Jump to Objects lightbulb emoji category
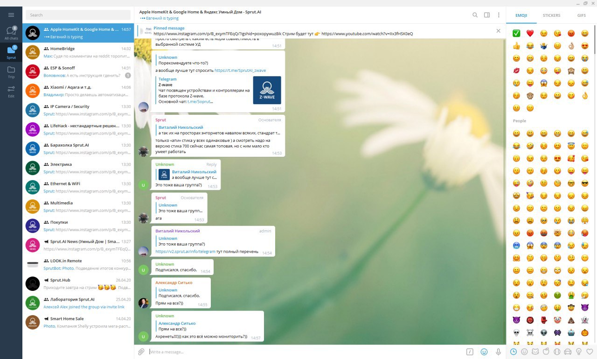 579,352
